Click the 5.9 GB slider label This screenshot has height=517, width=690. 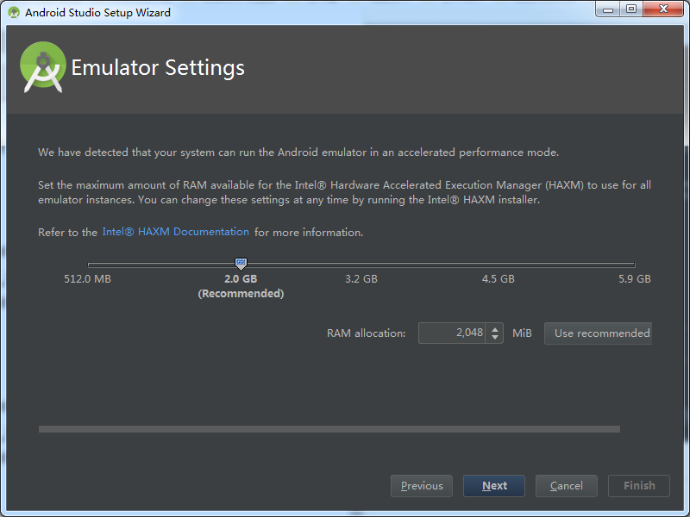635,278
